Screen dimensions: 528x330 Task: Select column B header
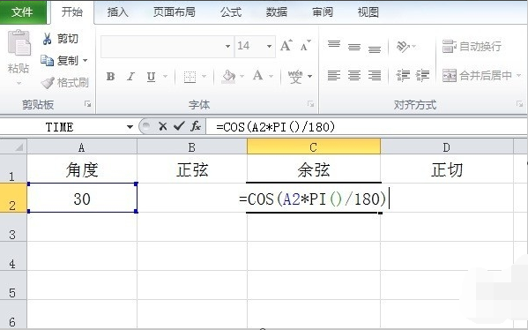[x=192, y=147]
